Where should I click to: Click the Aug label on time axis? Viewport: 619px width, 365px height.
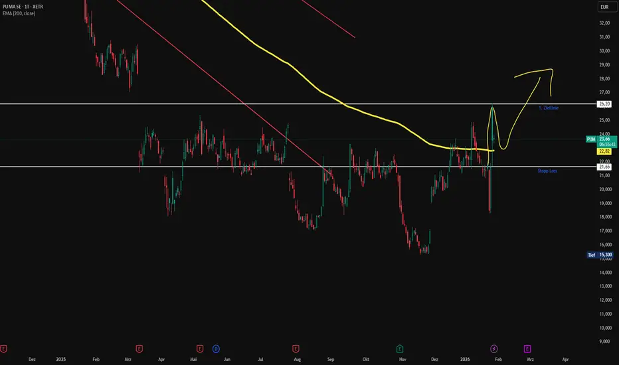(298, 360)
